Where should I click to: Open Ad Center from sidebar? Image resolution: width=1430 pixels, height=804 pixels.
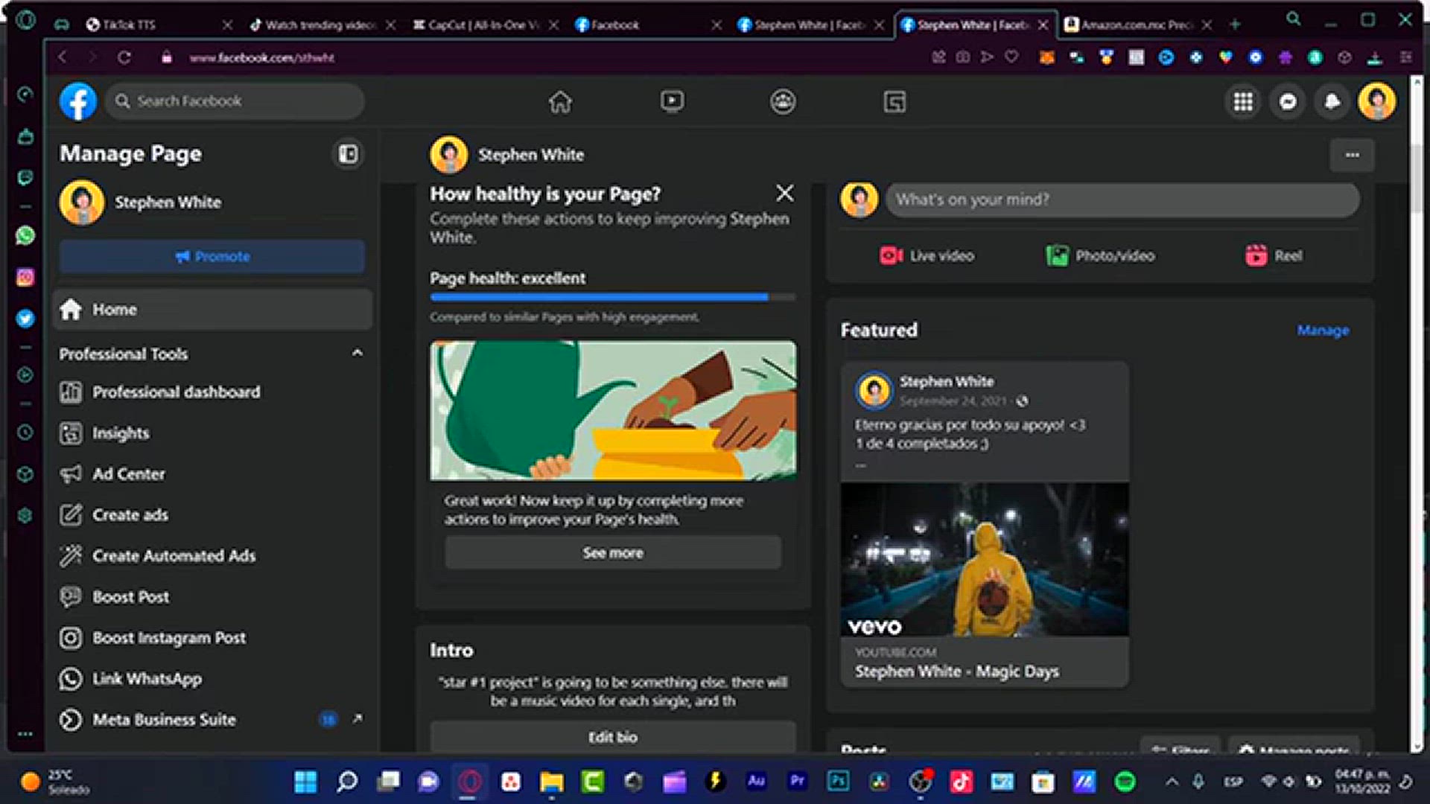click(128, 474)
